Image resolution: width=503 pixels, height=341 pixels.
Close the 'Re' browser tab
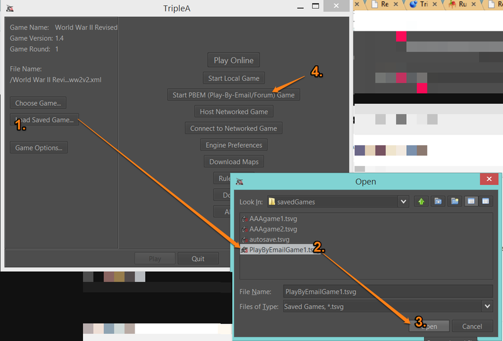pos(396,4)
